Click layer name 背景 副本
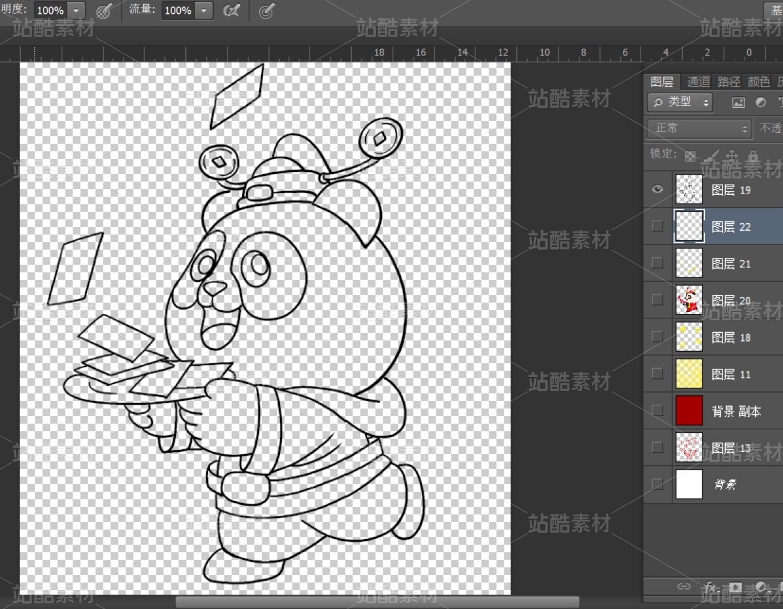The height and width of the screenshot is (609, 783). point(736,411)
